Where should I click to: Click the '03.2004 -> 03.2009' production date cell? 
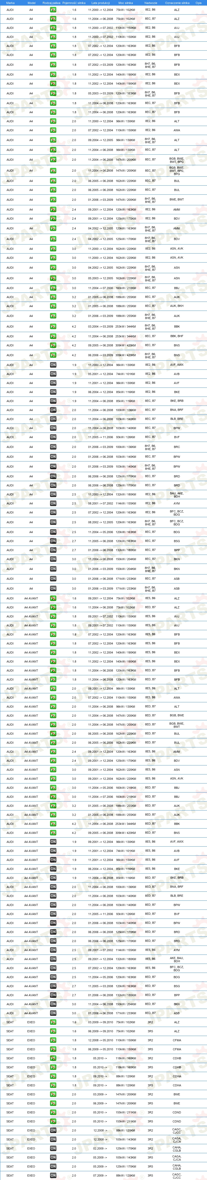(x=101, y=326)
